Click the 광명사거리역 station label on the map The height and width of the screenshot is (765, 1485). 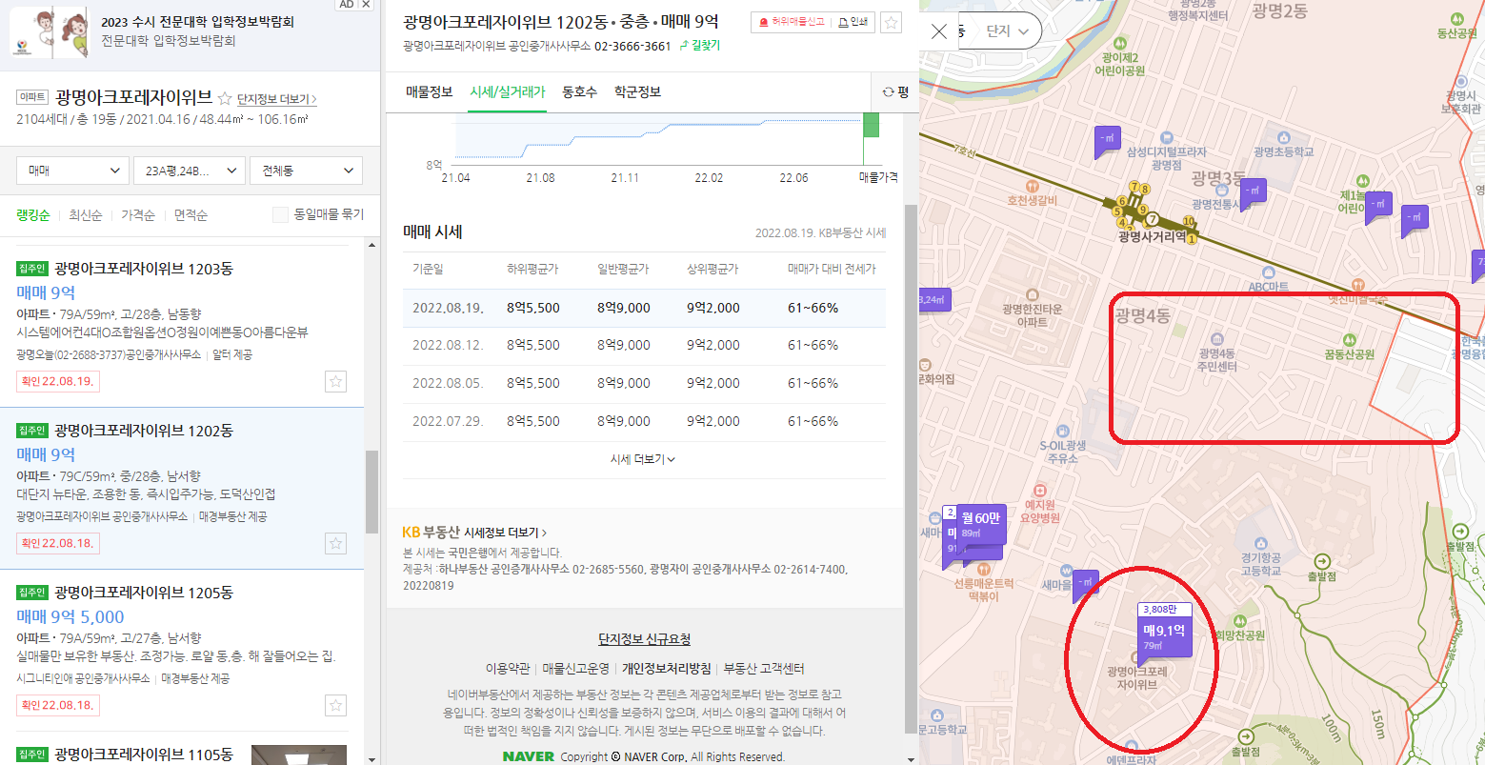[1151, 236]
